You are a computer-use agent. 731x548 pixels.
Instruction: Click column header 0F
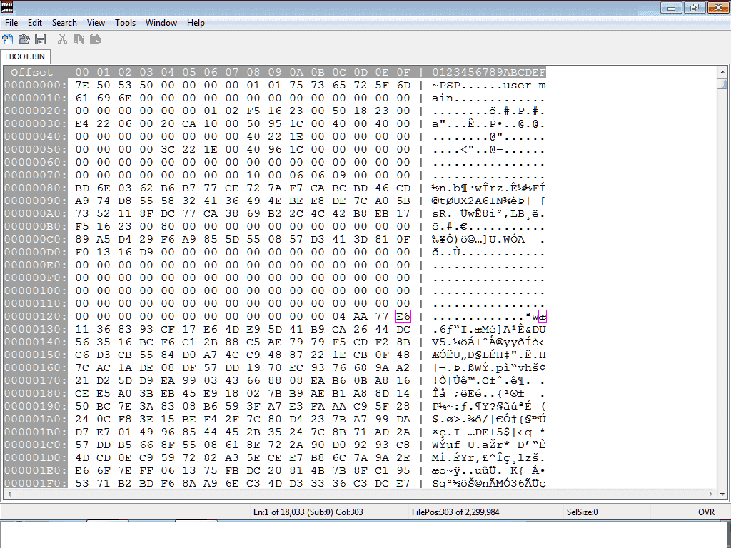coord(403,72)
